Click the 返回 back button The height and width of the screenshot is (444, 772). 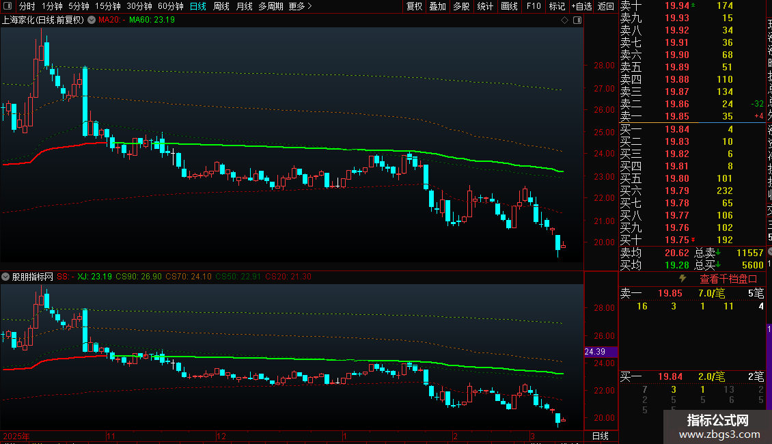point(605,6)
